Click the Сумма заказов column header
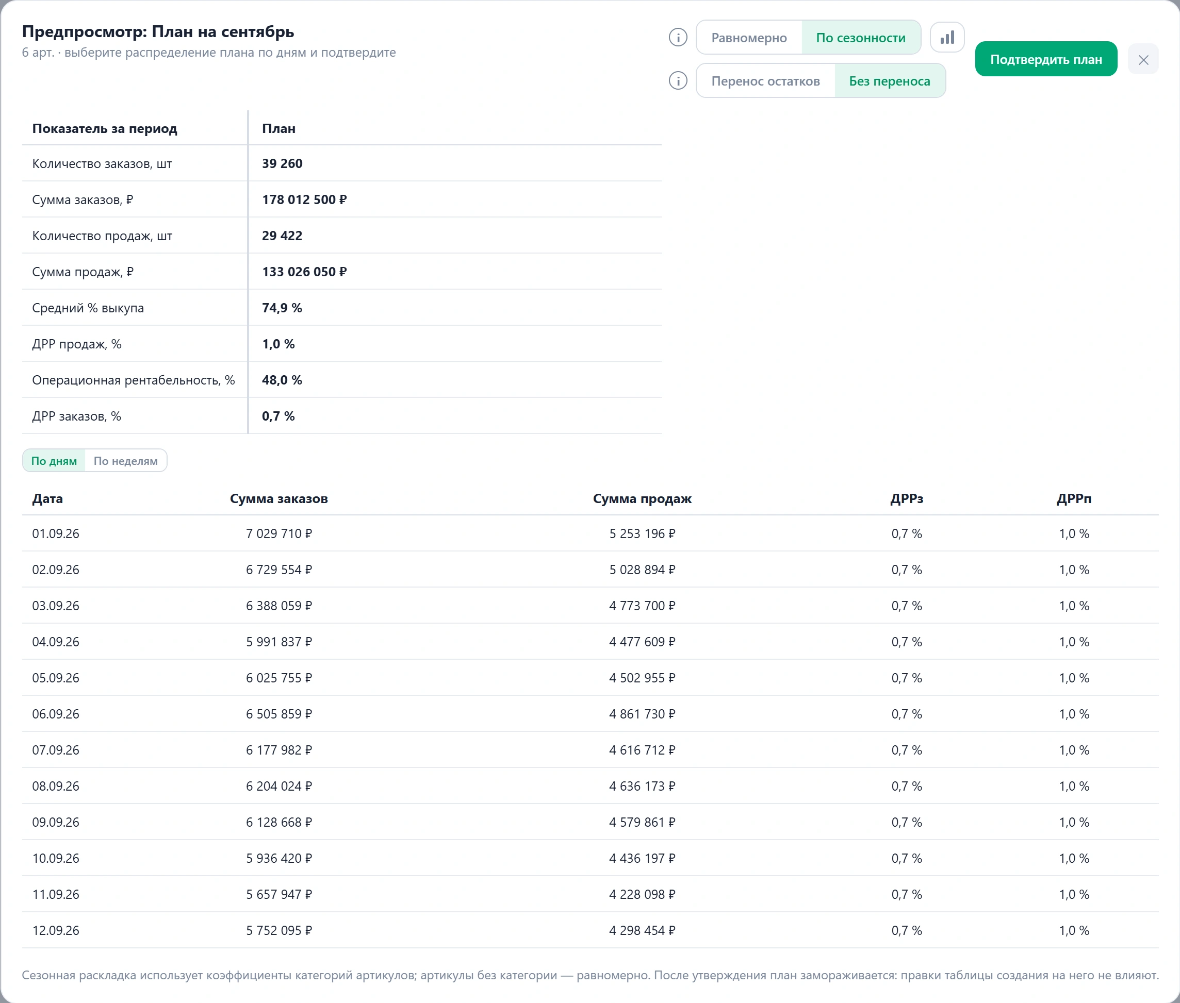Screen dimensions: 1180x1003 click(x=279, y=498)
